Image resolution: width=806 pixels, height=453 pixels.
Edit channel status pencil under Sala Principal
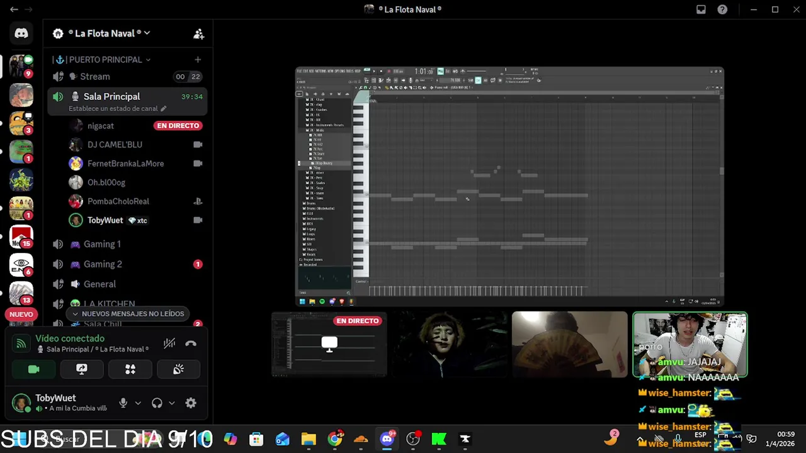(x=164, y=109)
